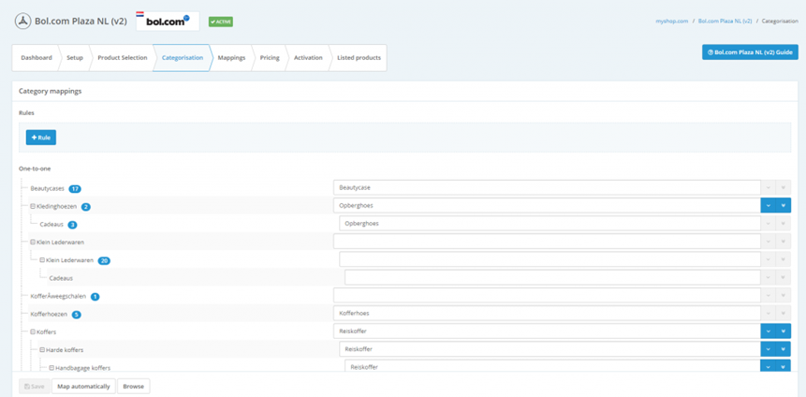Collapse the Kledinghoezen tree node
This screenshot has height=397, width=806.
pos(33,207)
